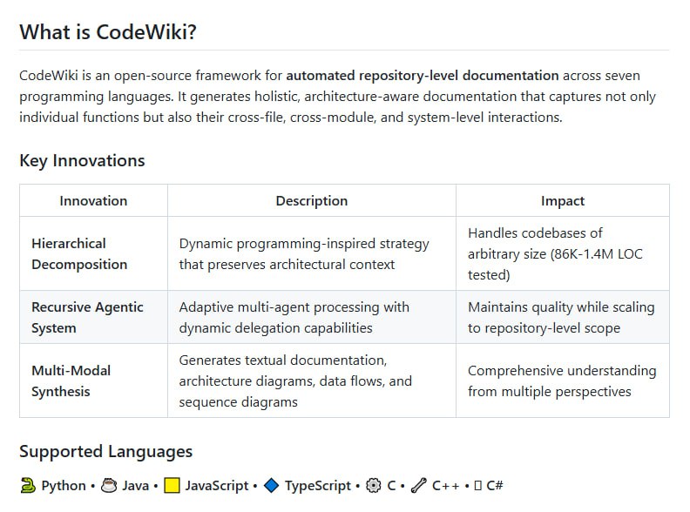Click the "Adaptive multi-agent processing" description cell
This screenshot has width=690, height=512.
coord(294,317)
